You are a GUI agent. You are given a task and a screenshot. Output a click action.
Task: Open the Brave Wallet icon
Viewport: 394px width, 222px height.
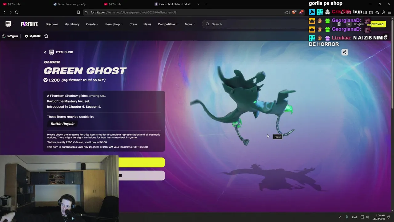pyautogui.click(x=371, y=12)
